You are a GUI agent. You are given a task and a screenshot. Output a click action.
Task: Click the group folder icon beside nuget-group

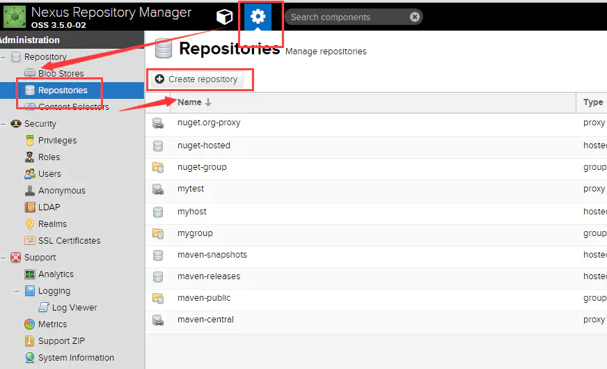158,167
